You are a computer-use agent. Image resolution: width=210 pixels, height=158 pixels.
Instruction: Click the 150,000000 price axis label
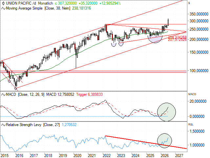coord(199,52)
